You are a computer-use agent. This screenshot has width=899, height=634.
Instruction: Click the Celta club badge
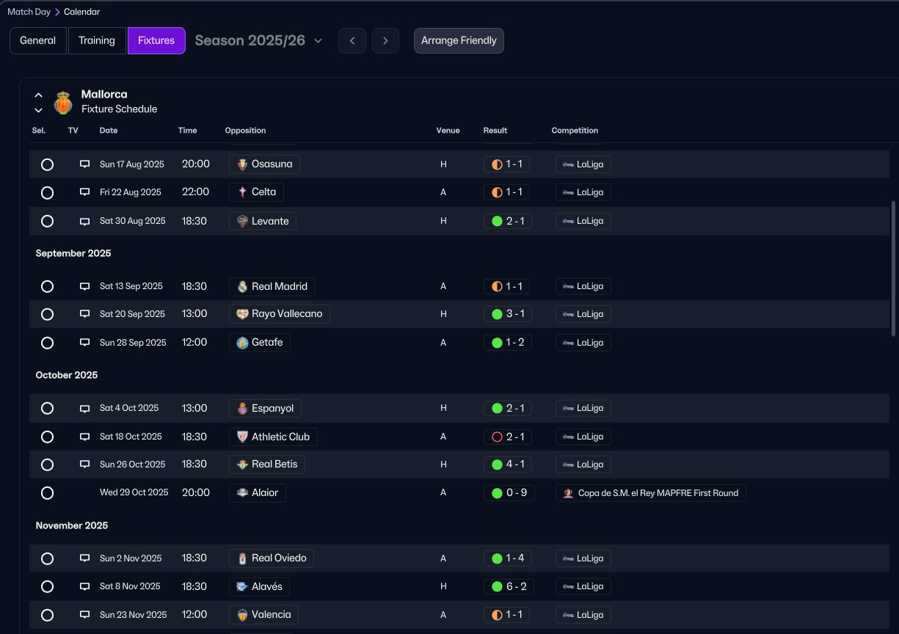(242, 192)
